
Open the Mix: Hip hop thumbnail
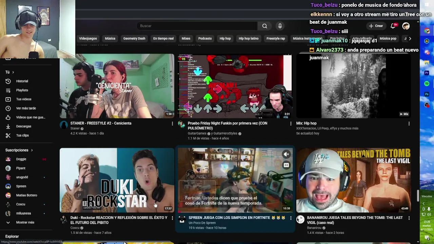tap(354, 86)
